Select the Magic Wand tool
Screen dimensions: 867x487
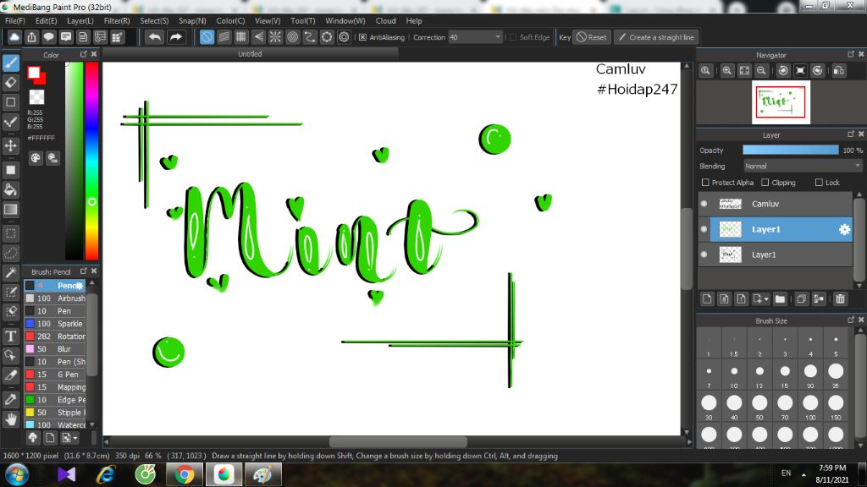pyautogui.click(x=10, y=272)
